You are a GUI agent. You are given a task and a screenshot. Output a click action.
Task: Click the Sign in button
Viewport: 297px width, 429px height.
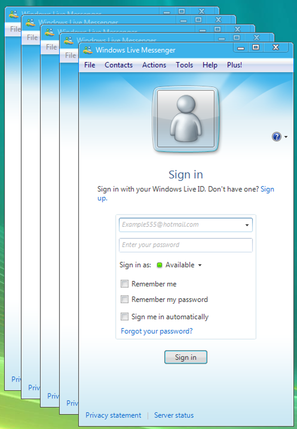click(186, 357)
